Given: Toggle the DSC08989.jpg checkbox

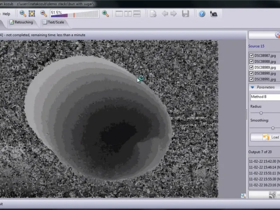Looking at the screenshot, I should 251,67.
